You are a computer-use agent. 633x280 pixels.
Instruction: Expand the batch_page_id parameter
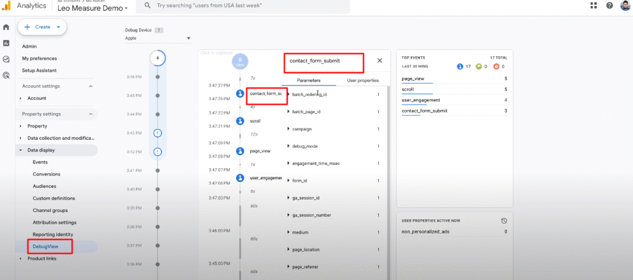coord(288,111)
